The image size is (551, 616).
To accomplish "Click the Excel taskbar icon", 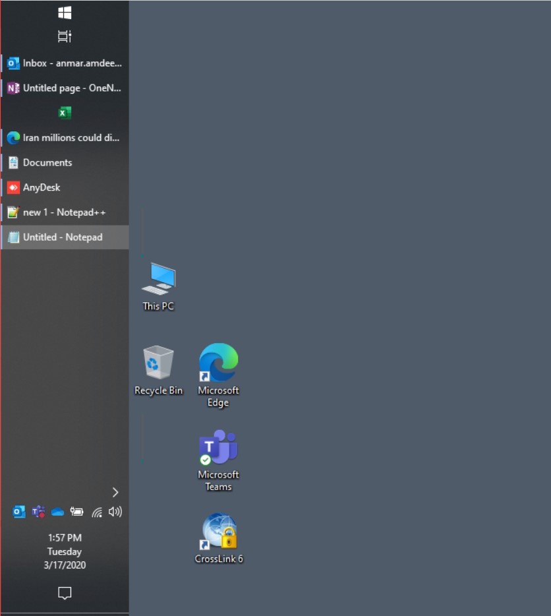I will tap(65, 113).
